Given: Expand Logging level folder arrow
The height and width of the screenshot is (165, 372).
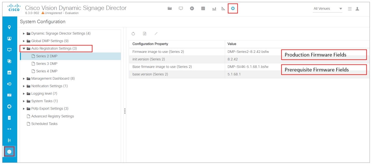Looking at the screenshot, I should click(24, 94).
